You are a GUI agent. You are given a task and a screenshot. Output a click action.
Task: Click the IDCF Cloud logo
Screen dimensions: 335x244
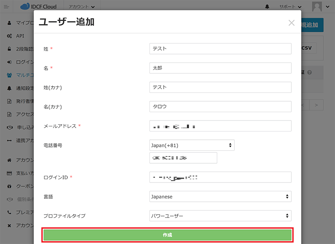click(39, 6)
